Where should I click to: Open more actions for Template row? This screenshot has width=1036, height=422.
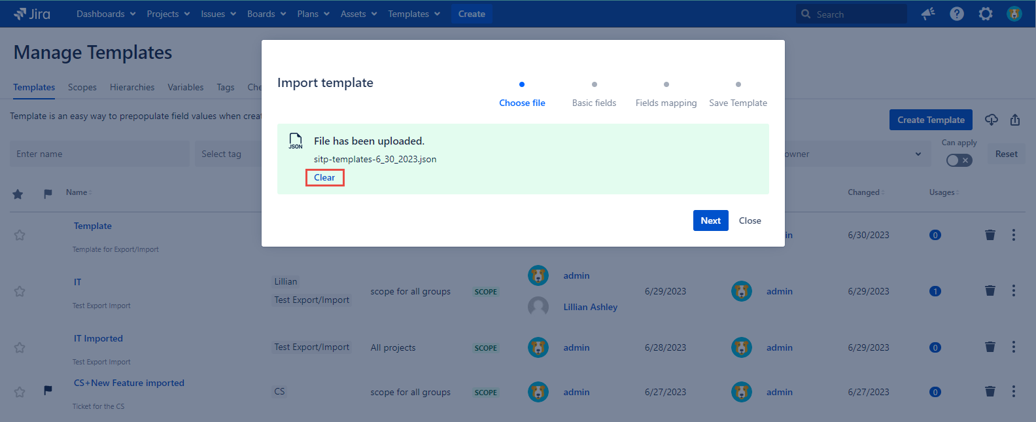click(1014, 235)
